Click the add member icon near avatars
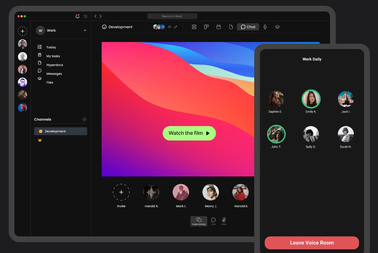 169,27
